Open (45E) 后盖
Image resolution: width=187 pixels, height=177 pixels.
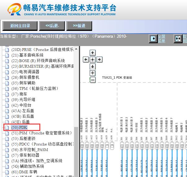coord(20,122)
